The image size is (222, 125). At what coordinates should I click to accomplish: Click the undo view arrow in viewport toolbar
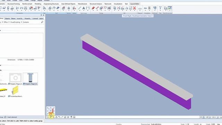tap(59, 117)
